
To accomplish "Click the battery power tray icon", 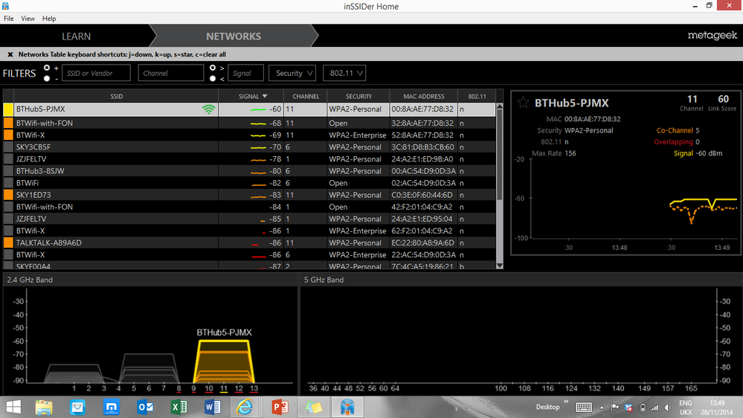I will point(643,407).
